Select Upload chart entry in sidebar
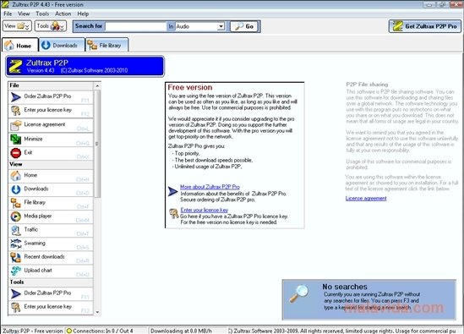The width and height of the screenshot is (464, 334). pos(51,271)
